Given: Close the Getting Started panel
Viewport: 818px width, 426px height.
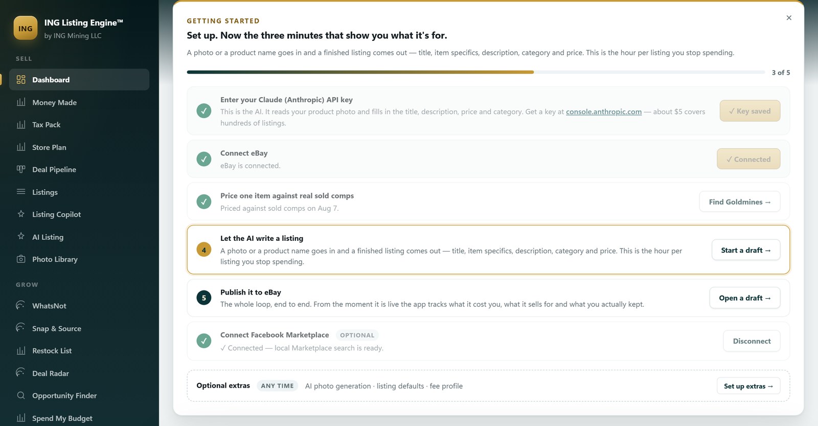Looking at the screenshot, I should coord(789,18).
